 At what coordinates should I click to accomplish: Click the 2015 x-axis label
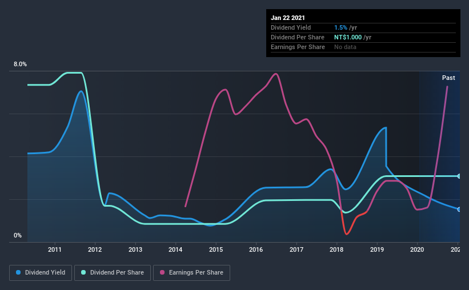(x=216, y=249)
